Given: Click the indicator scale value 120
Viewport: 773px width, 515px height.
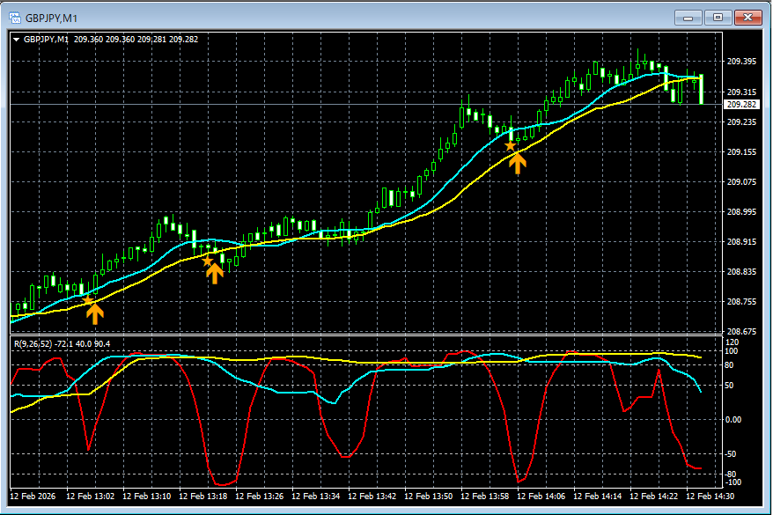Looking at the screenshot, I should pos(733,342).
